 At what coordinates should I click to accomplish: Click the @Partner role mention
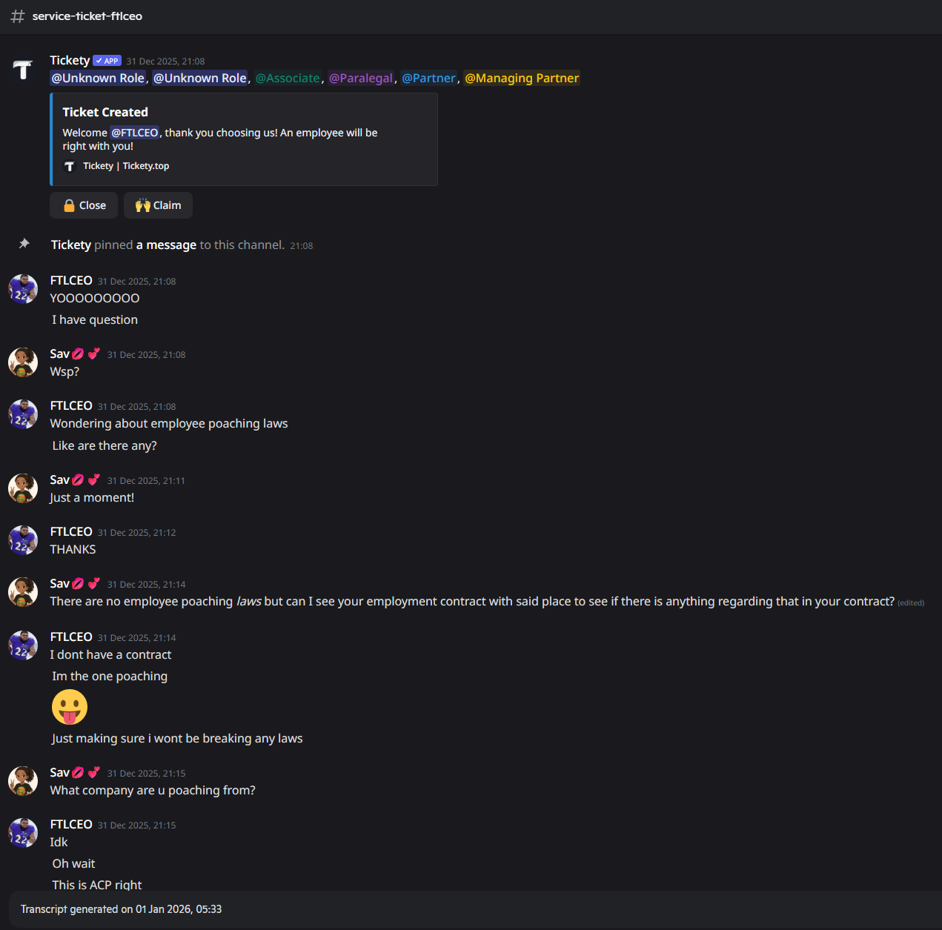(x=428, y=79)
